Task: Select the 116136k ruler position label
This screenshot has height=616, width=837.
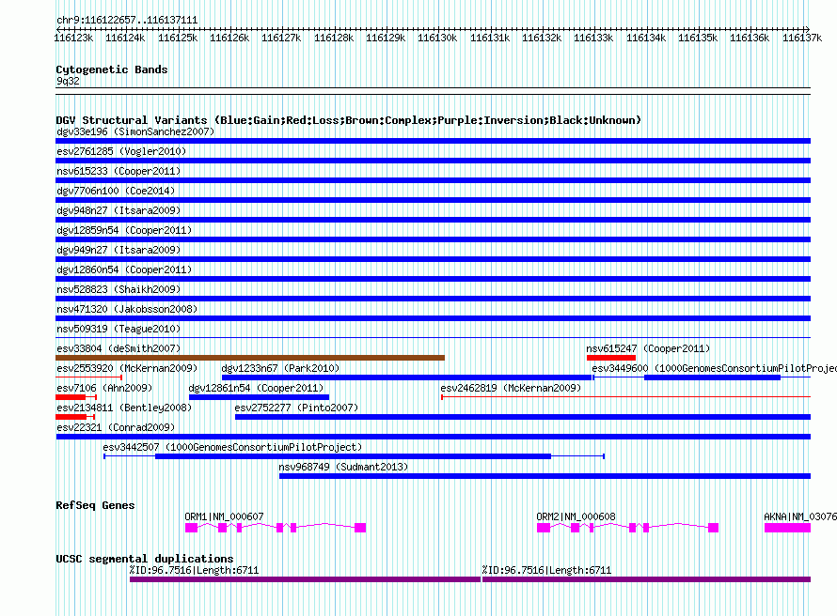Action: coord(750,38)
